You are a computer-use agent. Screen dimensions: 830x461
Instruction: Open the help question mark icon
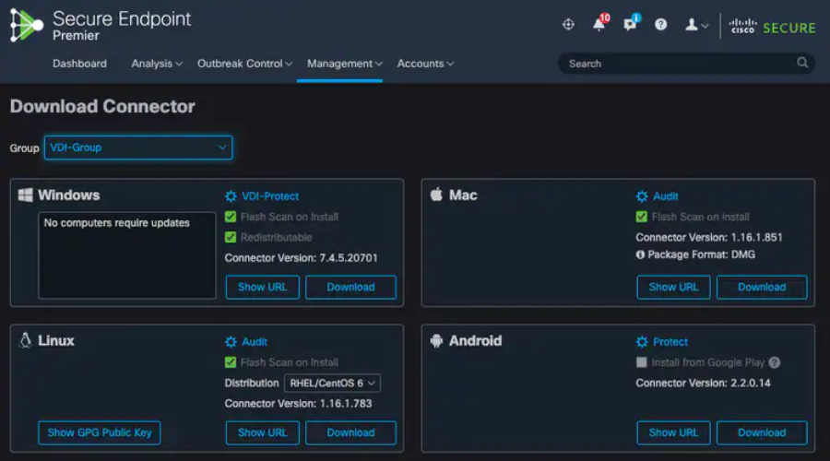coord(660,24)
